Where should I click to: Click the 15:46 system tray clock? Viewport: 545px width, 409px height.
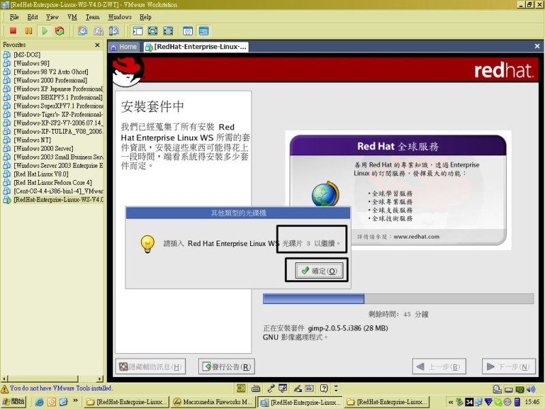532,402
